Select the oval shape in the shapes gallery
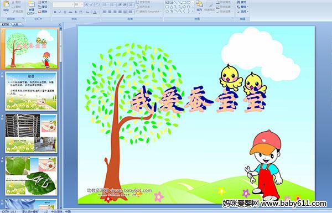The width and height of the screenshot is (332, 213). 188,3
